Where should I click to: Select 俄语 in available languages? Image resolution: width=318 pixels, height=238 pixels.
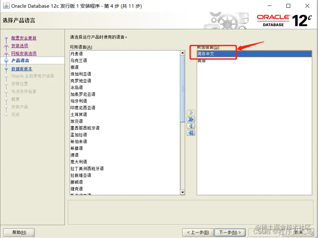pyautogui.click(x=125, y=67)
